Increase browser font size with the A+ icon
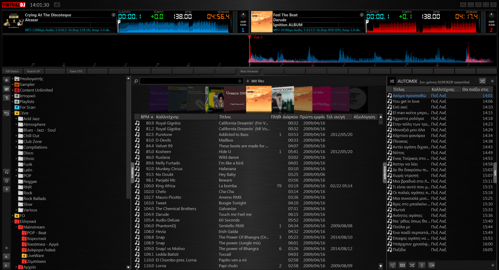The height and width of the screenshot is (270, 499). tap(7, 265)
